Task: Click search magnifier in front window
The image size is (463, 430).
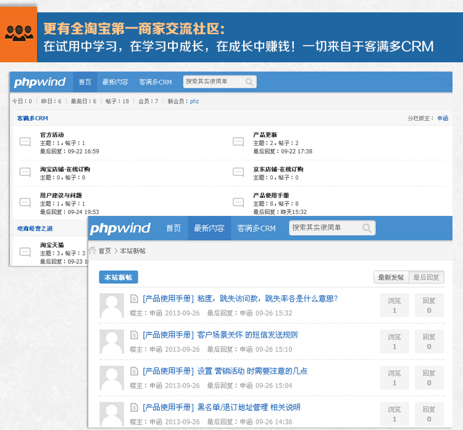Action: 367,228
